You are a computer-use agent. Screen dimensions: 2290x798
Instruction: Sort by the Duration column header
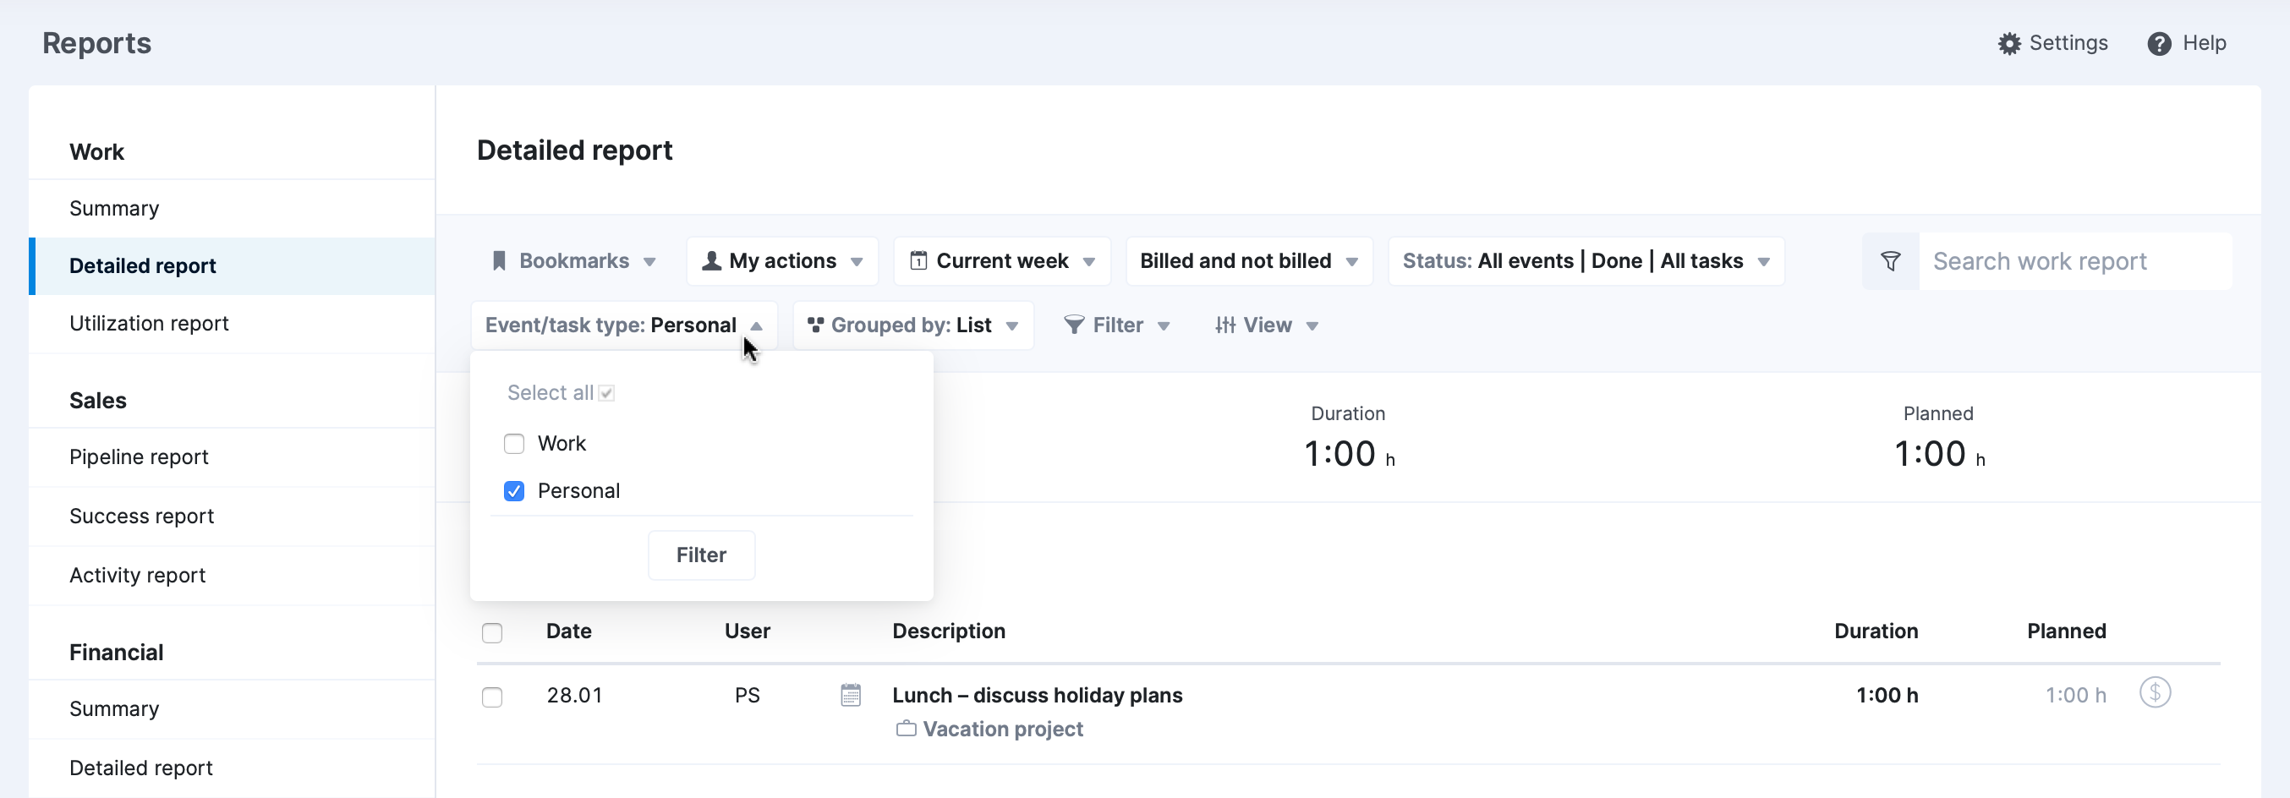[1876, 631]
